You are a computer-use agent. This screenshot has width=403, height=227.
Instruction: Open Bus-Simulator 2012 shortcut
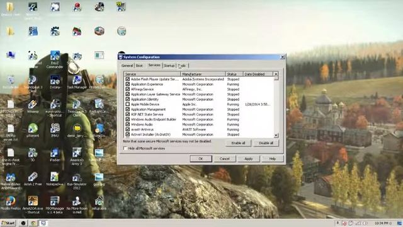(x=77, y=182)
